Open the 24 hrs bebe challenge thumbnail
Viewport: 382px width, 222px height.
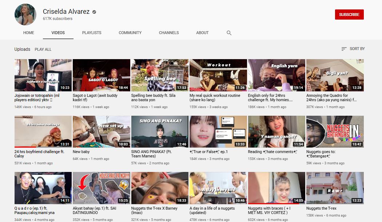tap(43, 132)
